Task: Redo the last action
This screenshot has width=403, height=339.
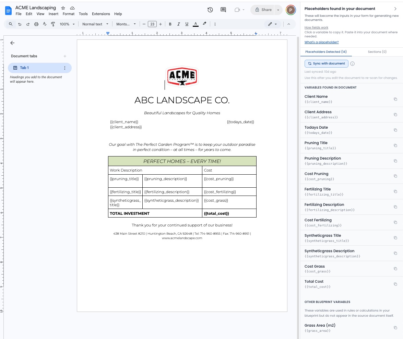Action: coord(28,24)
